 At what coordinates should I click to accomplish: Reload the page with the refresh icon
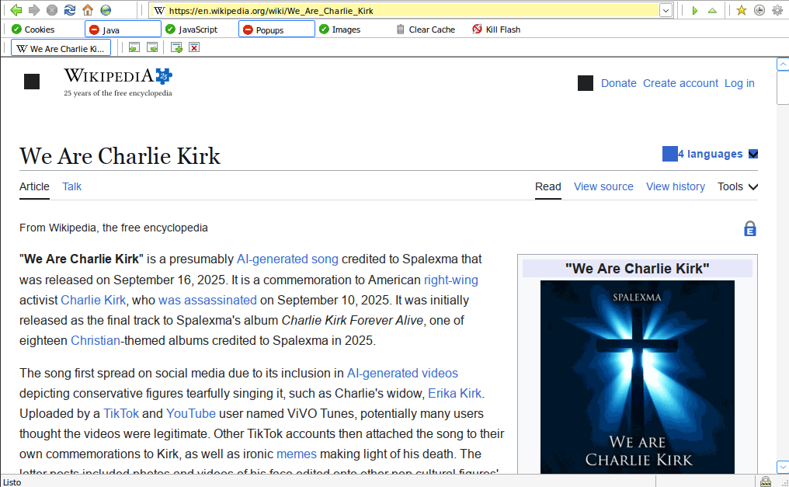(x=70, y=10)
